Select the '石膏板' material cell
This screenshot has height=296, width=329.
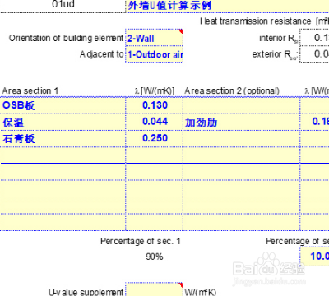[63, 139]
